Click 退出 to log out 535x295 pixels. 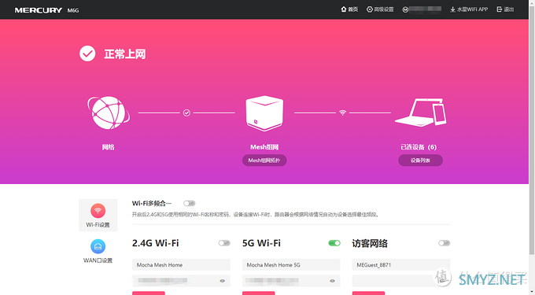click(x=505, y=9)
